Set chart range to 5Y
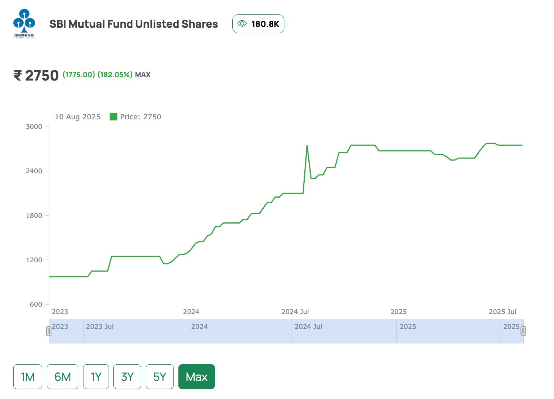This screenshot has height=399, width=554. click(x=160, y=377)
